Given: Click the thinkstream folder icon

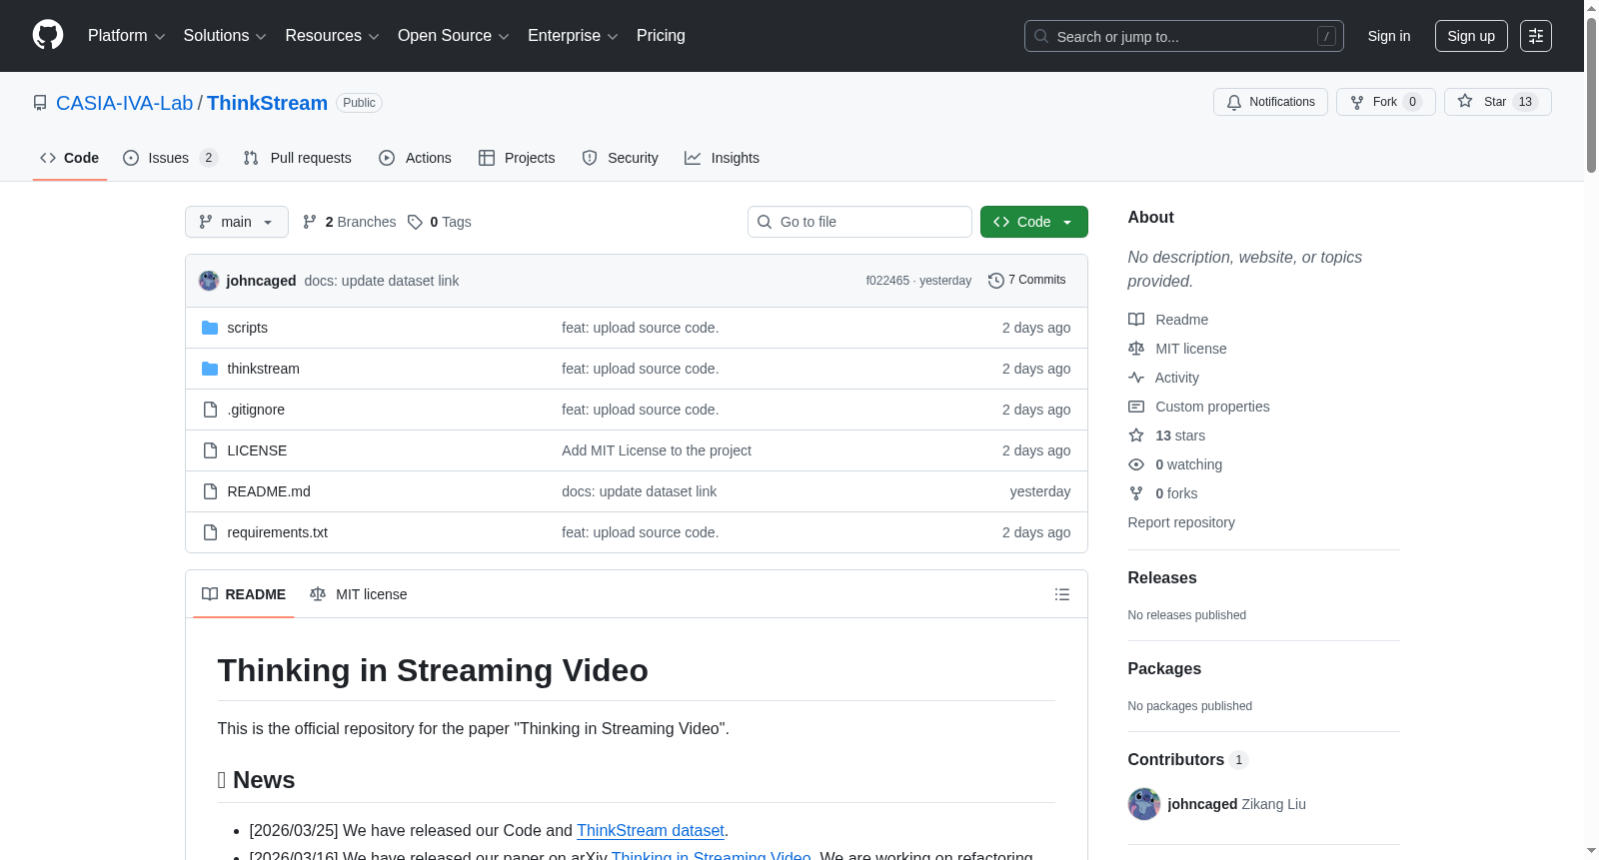Looking at the screenshot, I should 210,369.
